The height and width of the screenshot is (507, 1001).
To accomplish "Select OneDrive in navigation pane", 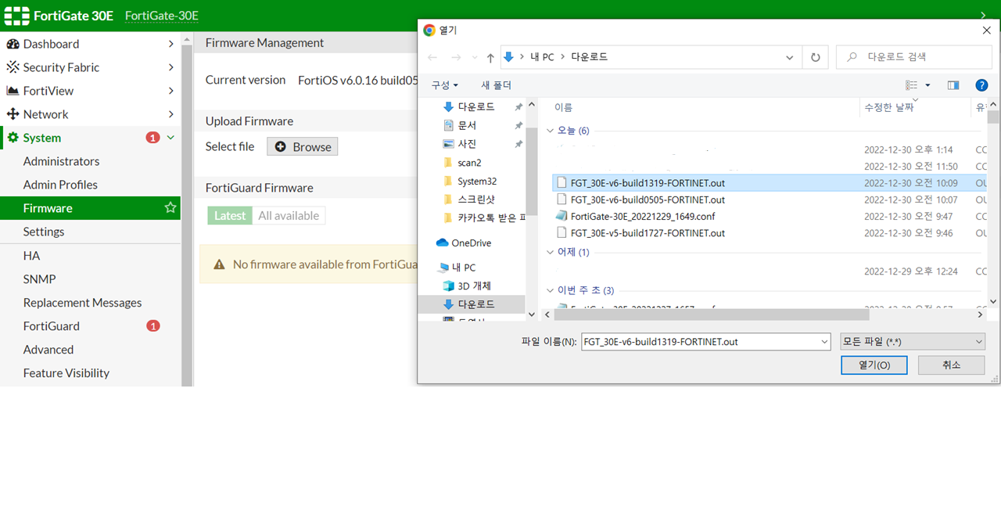I will pos(471,243).
